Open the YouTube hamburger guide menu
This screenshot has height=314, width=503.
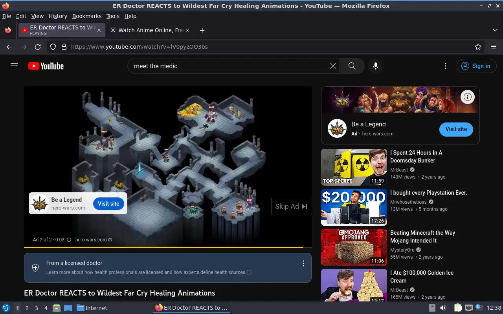click(14, 66)
